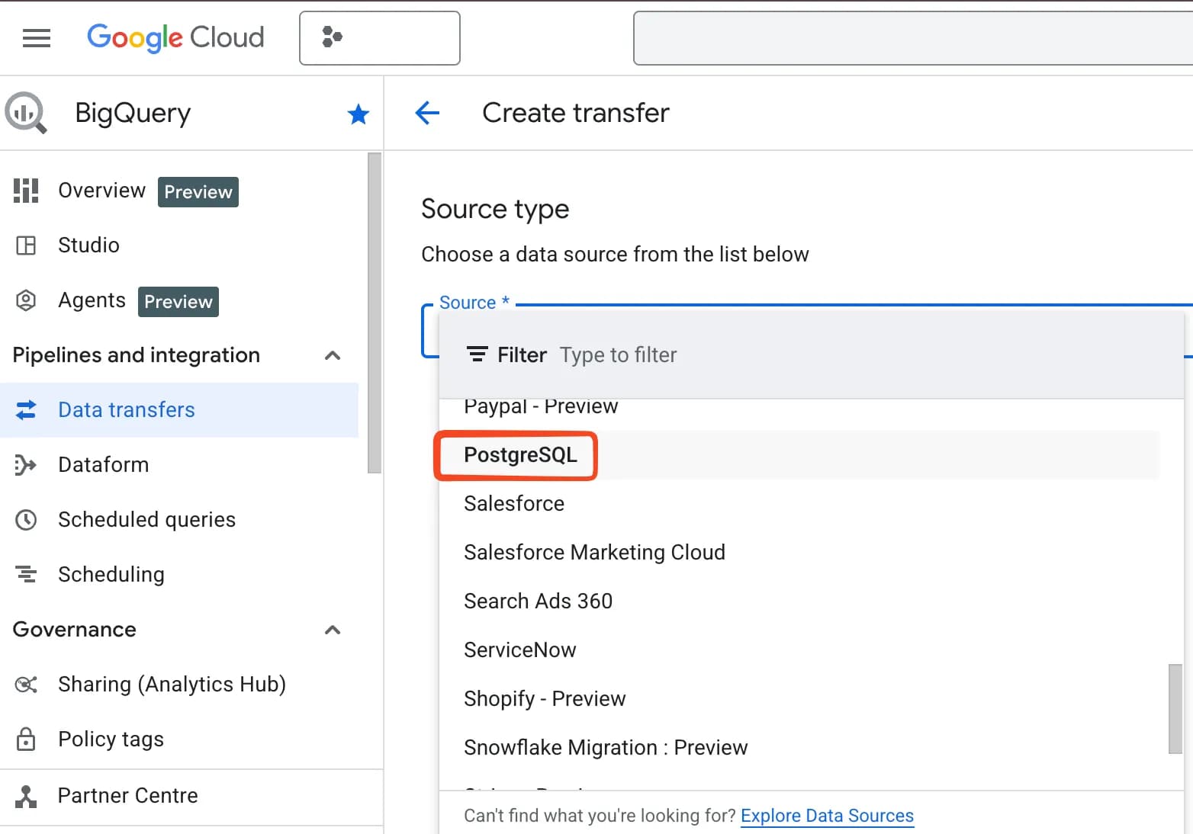The height and width of the screenshot is (834, 1193).
Task: Open the project selector dropdown
Action: pyautogui.click(x=379, y=38)
